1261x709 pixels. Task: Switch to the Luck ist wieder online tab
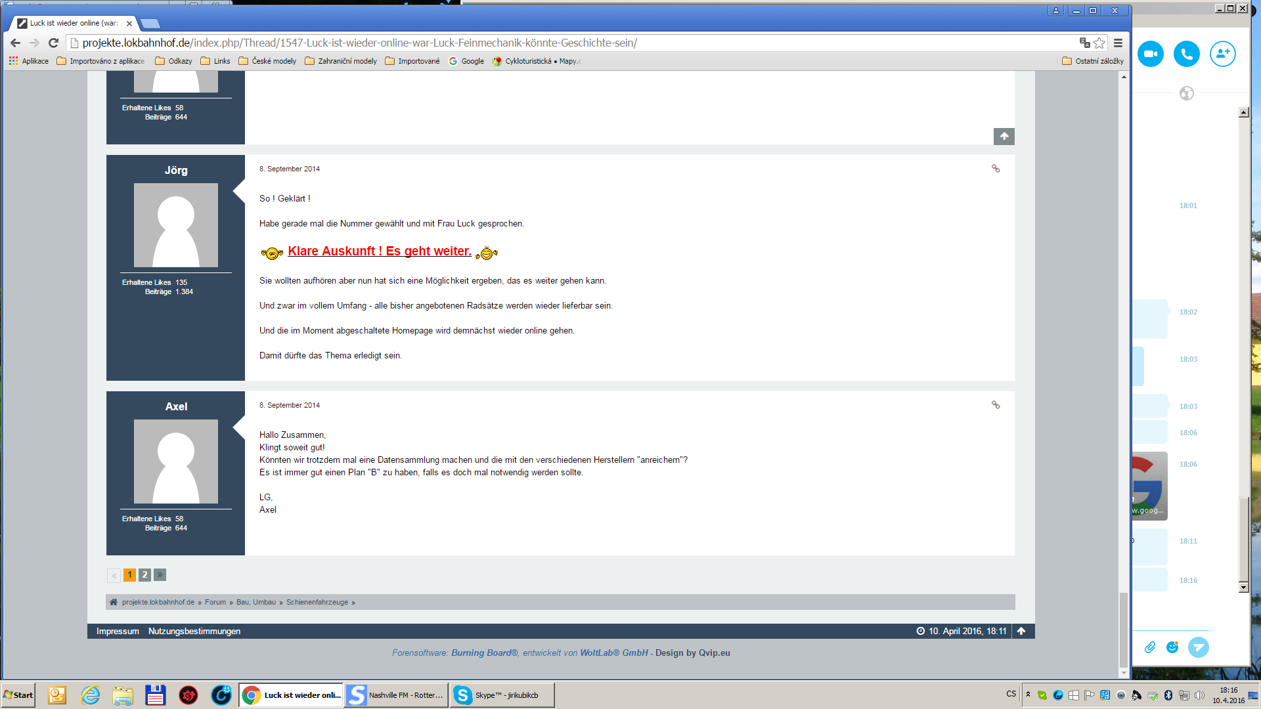[74, 23]
